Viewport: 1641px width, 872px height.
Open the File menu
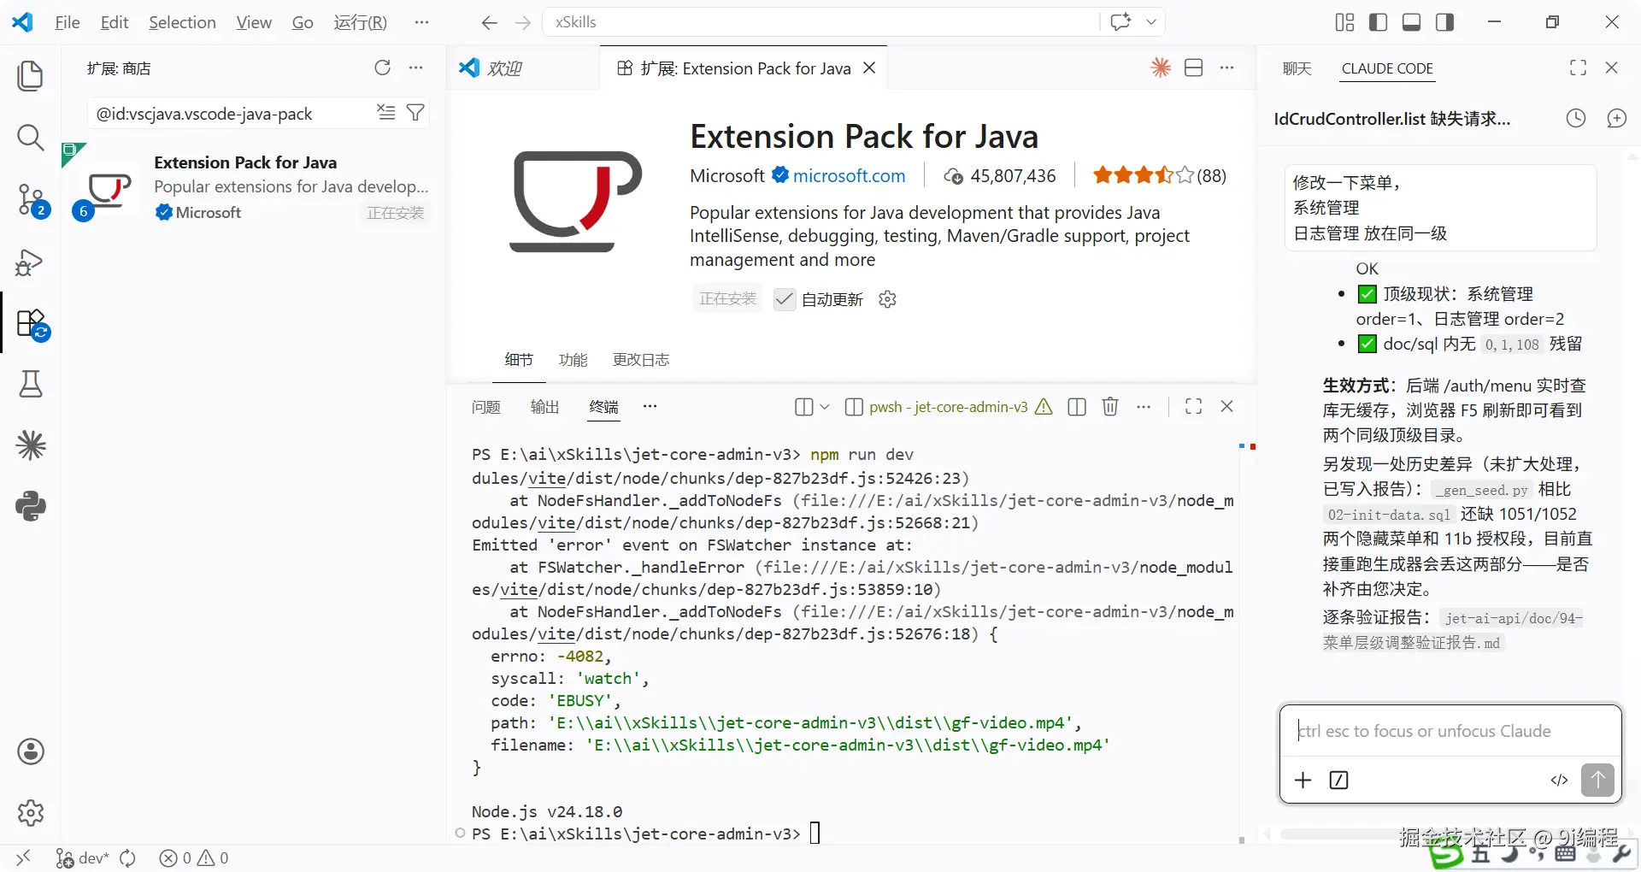tap(68, 22)
